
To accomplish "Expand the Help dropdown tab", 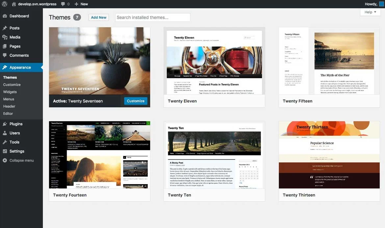I will click(370, 12).
